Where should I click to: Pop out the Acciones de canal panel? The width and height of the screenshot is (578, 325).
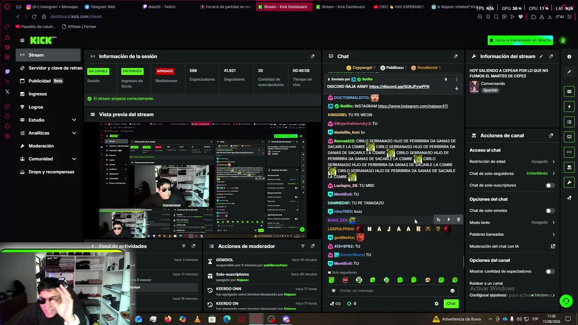(551, 135)
